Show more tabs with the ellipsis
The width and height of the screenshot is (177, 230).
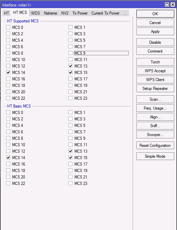125,13
